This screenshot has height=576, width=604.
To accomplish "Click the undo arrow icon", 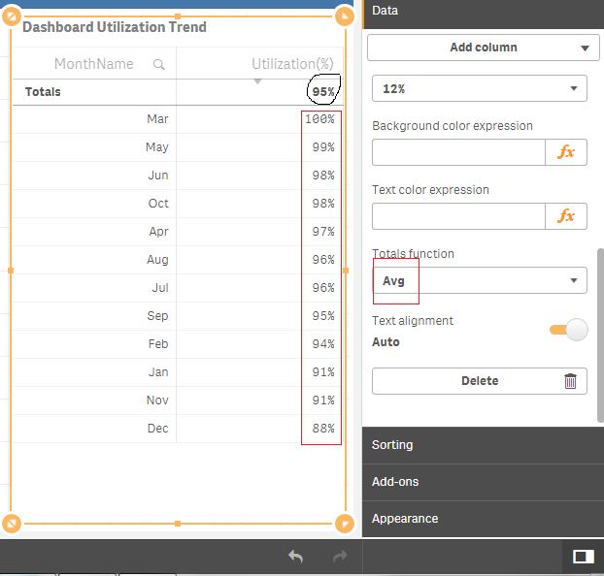I will coord(296,557).
